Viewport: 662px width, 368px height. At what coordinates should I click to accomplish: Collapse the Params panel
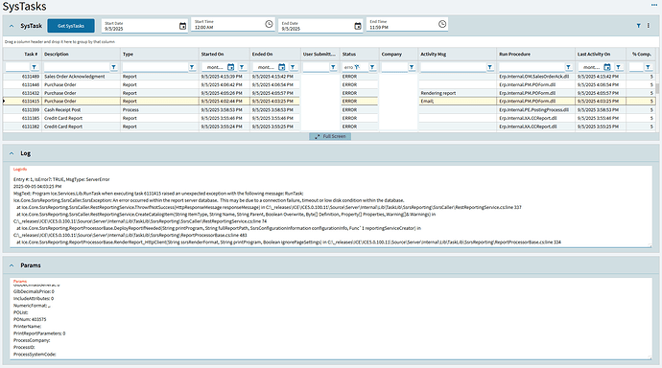(x=12, y=265)
